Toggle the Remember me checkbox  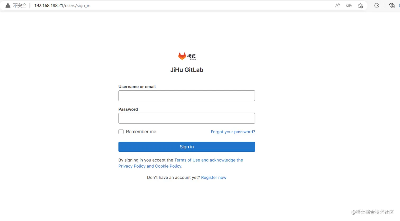[x=121, y=132]
